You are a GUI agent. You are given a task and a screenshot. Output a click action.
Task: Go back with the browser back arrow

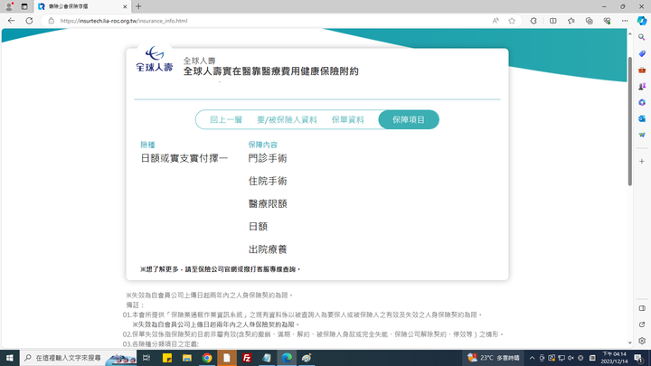pyautogui.click(x=11, y=20)
